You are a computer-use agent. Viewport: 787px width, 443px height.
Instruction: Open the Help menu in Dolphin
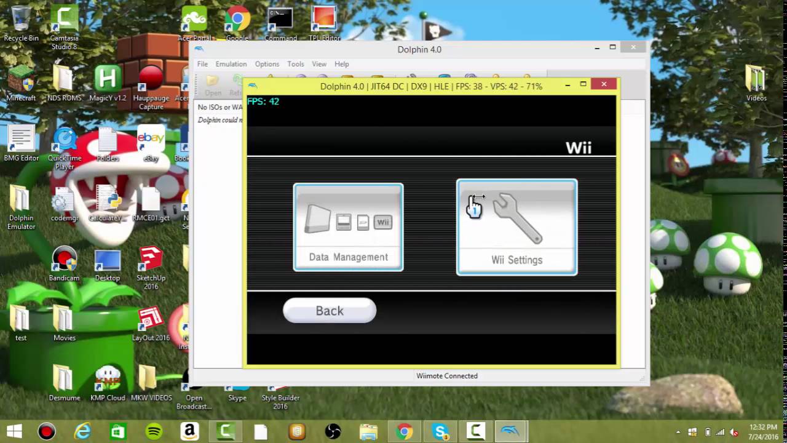point(342,64)
